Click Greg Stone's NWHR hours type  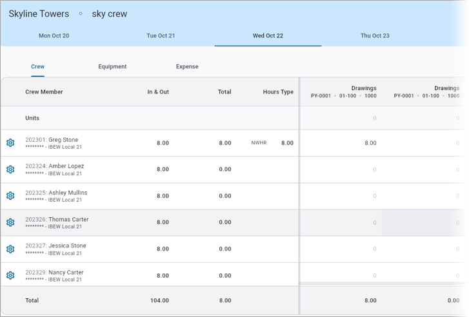(259, 143)
